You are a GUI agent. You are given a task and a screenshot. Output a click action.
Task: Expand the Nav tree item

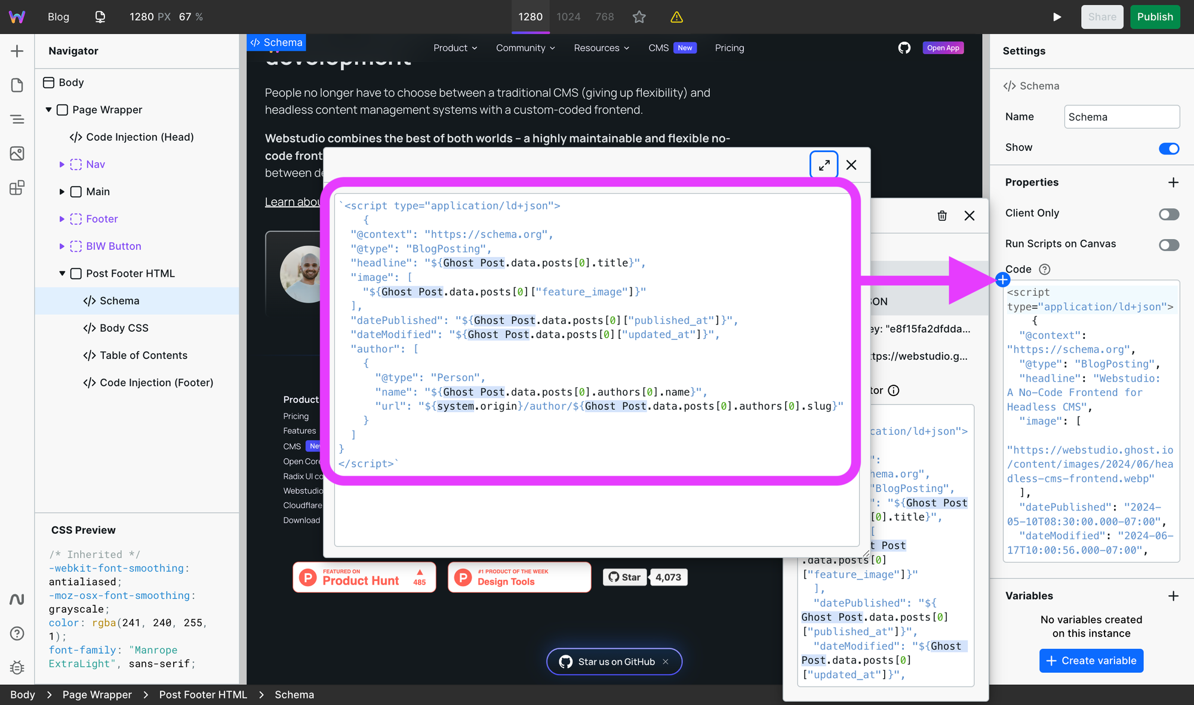(x=62, y=164)
